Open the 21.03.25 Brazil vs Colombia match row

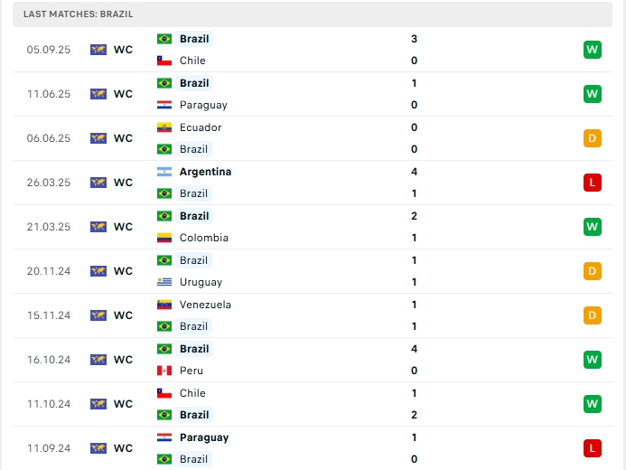[x=313, y=227]
